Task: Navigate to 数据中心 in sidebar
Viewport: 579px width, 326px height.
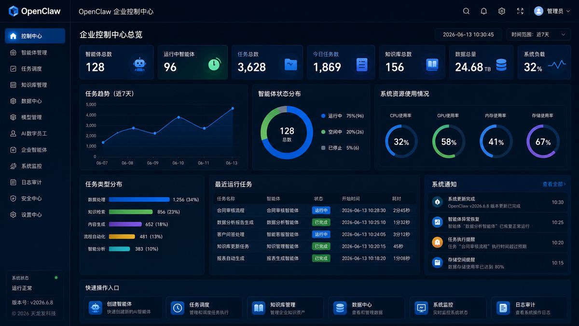Action: 35,101
